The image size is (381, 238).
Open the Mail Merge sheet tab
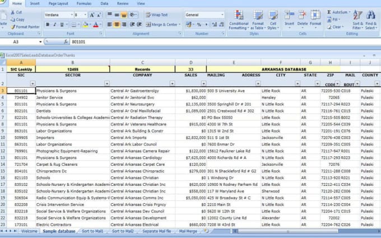click(x=188, y=231)
